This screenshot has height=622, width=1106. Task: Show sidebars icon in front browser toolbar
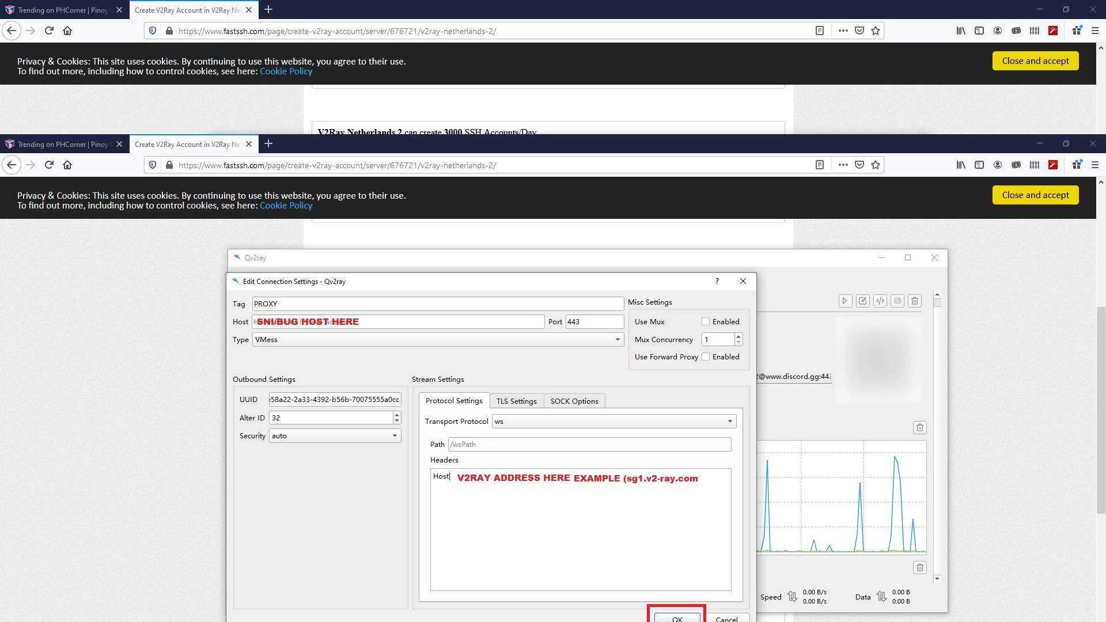tap(979, 165)
